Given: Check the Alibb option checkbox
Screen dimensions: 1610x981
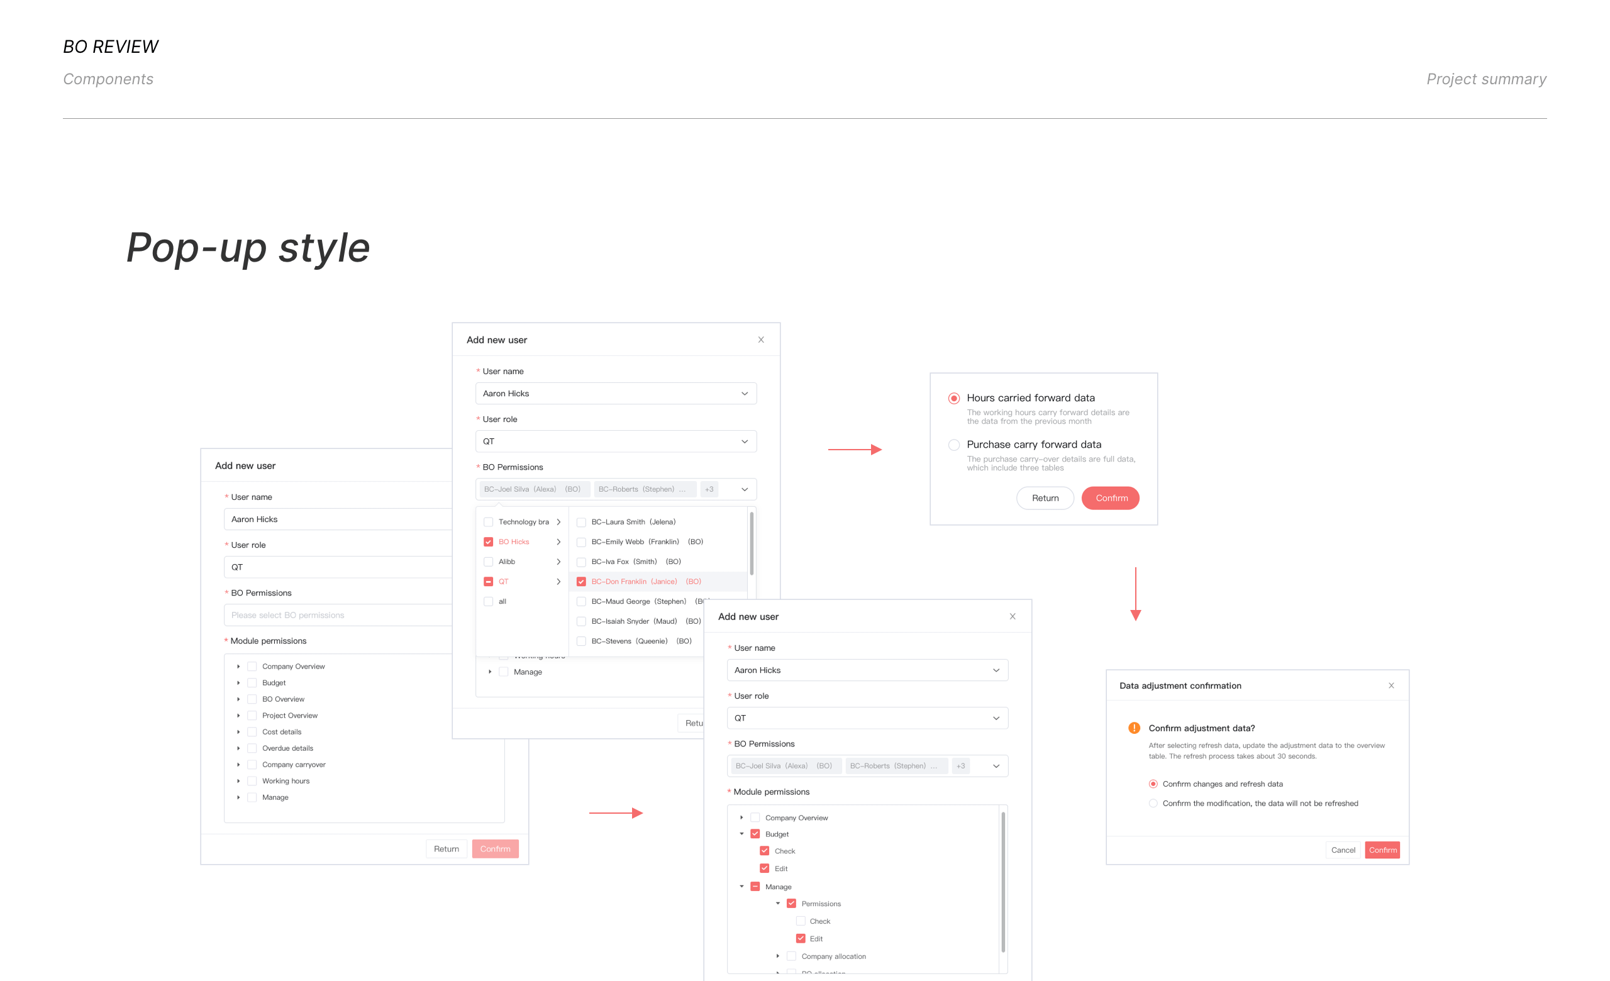Looking at the screenshot, I should 488,562.
